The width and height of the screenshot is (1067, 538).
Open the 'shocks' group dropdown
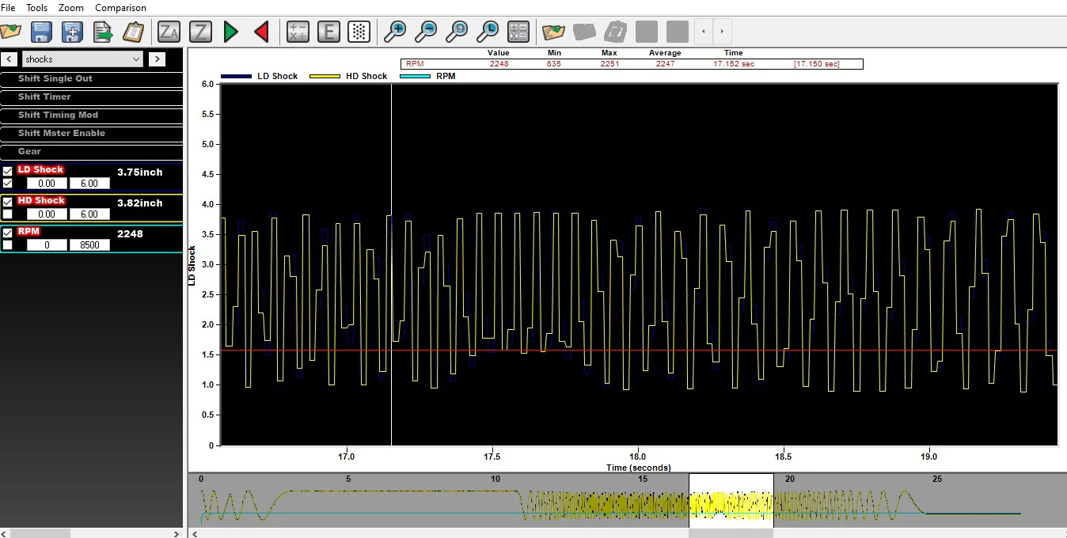point(82,59)
